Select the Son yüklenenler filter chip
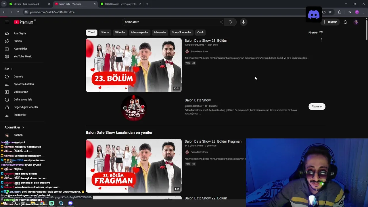The width and height of the screenshot is (368, 207). coord(181,32)
